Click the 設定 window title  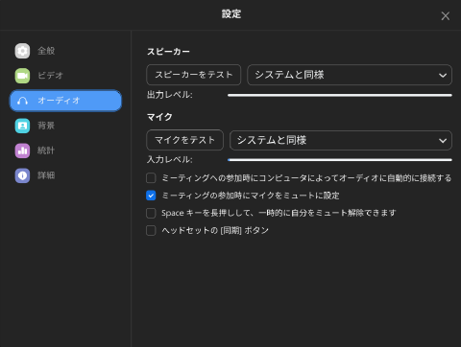click(x=231, y=14)
